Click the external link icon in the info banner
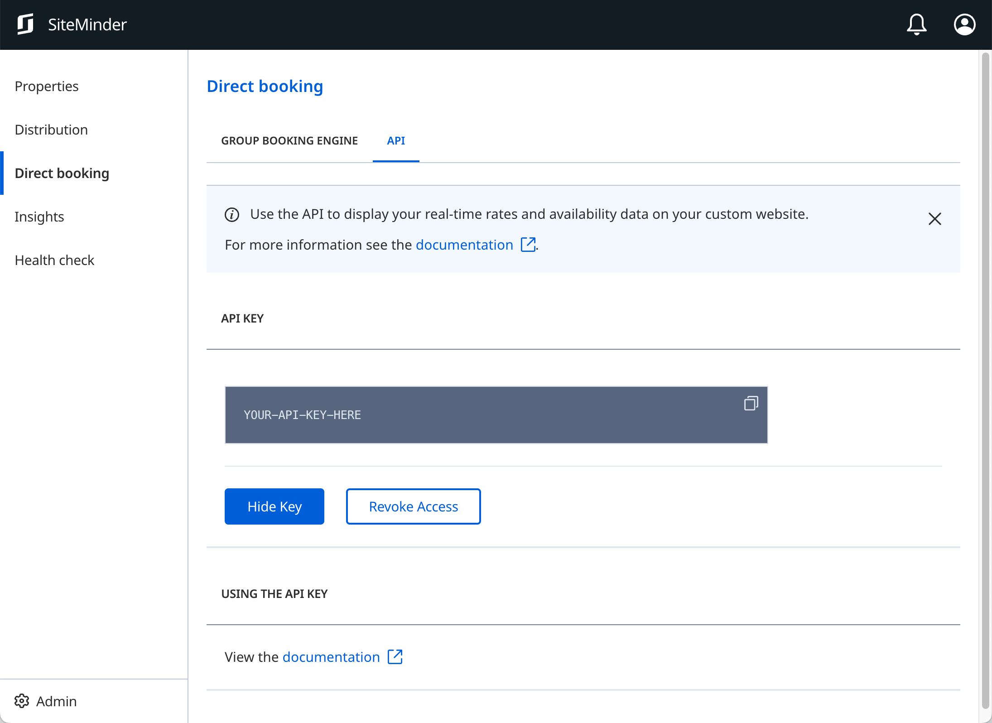The height and width of the screenshot is (723, 992). point(528,245)
